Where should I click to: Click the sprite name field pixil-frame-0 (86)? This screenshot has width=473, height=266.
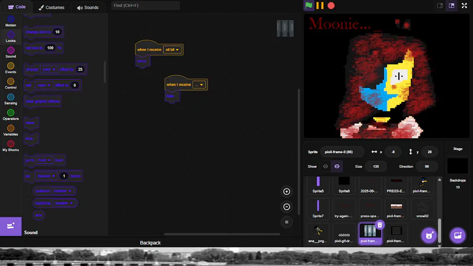[342, 152]
